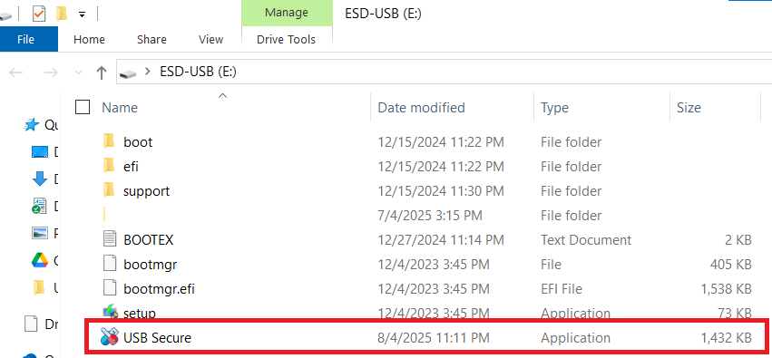The width and height of the screenshot is (772, 358).
Task: Click the USB Secure file name
Action: (x=157, y=338)
